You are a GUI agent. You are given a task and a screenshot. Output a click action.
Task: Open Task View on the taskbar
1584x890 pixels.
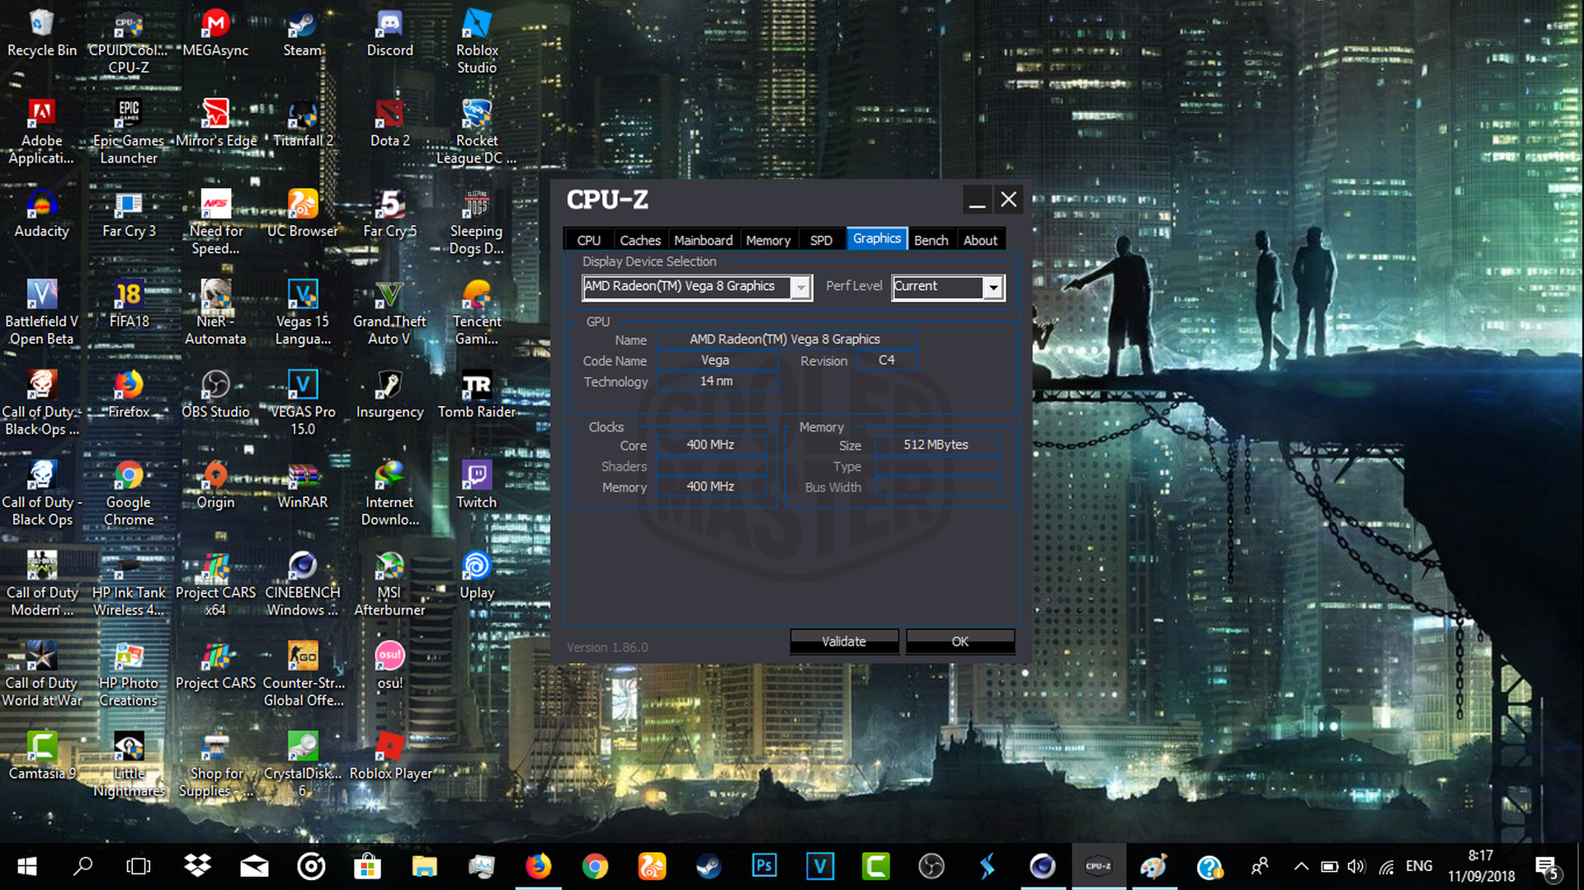pos(139,866)
